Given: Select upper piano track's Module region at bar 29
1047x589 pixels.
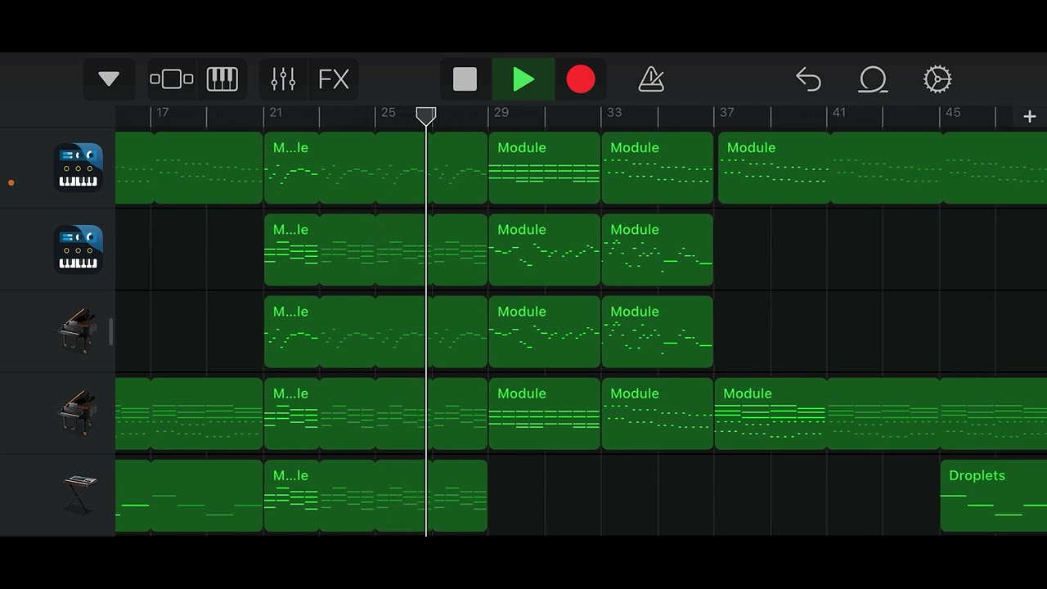Looking at the screenshot, I should coord(545,331).
